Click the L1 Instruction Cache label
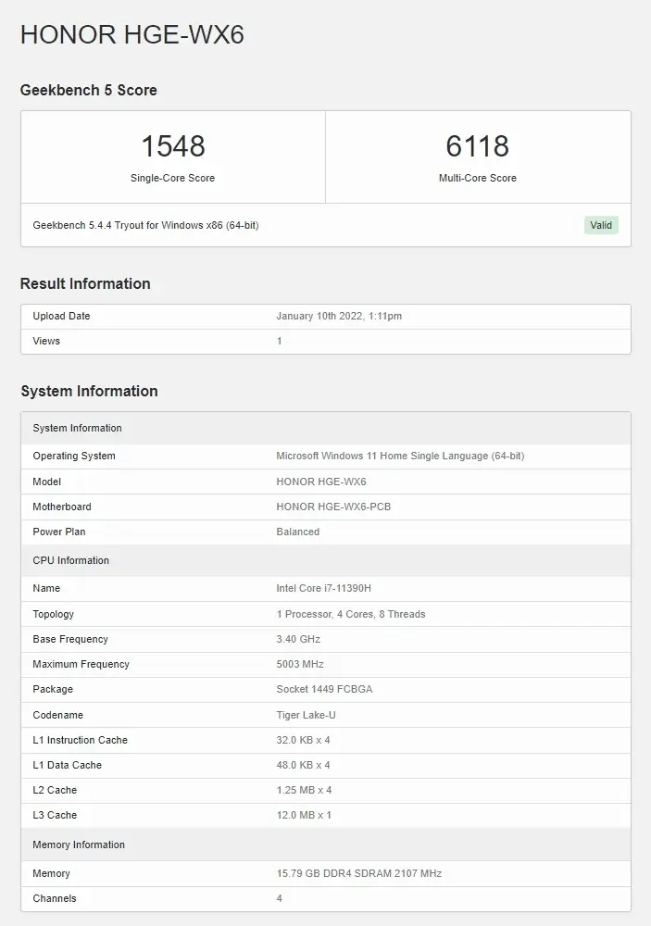The height and width of the screenshot is (926, 651). point(81,740)
